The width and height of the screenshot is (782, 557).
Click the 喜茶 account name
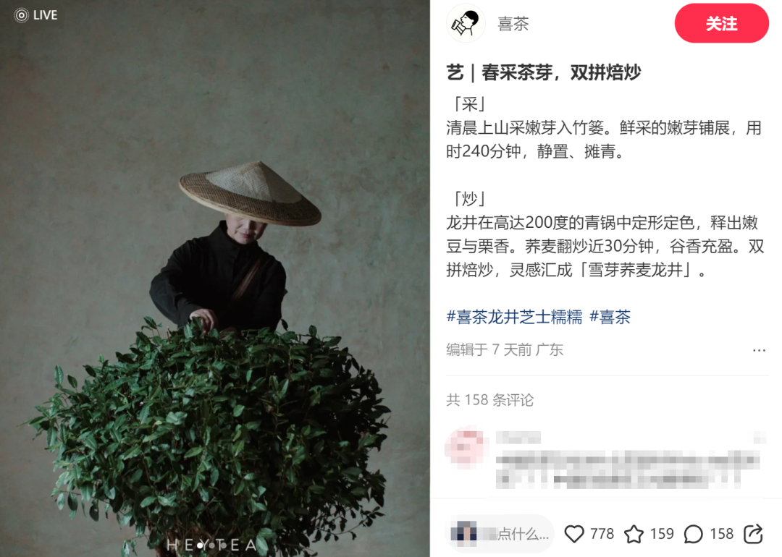click(513, 23)
